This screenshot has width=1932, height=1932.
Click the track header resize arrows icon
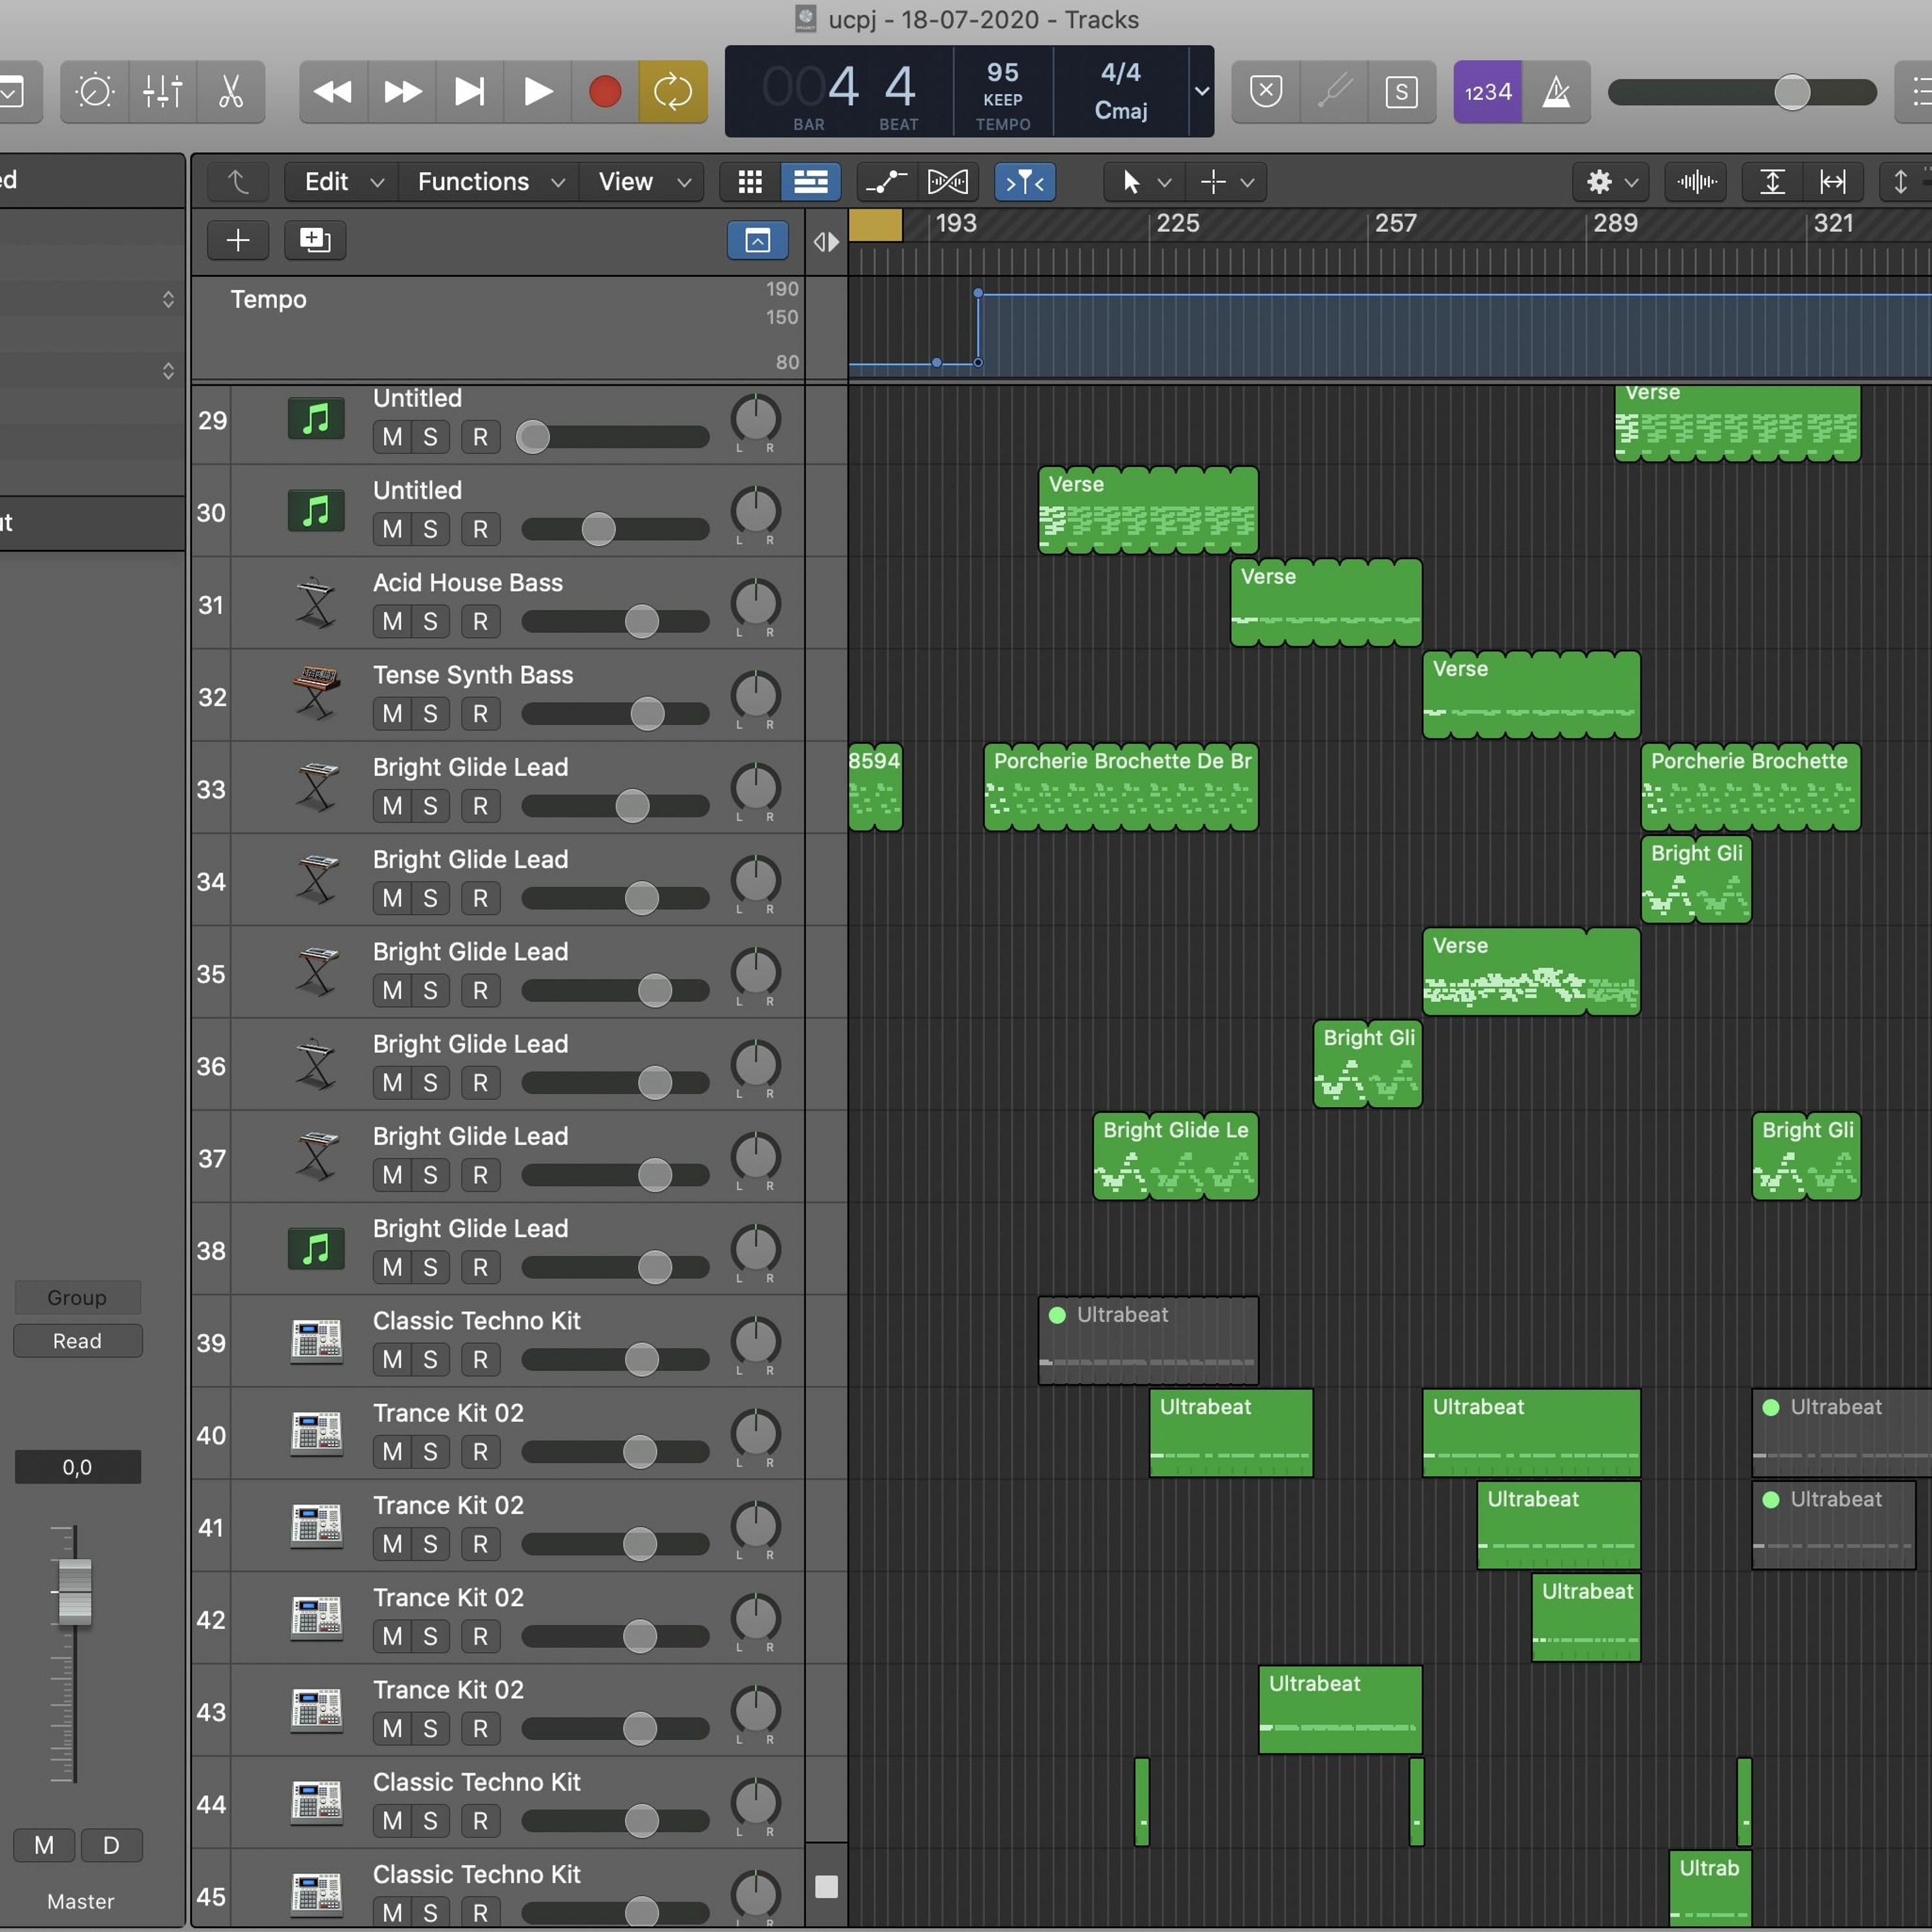tap(826, 241)
